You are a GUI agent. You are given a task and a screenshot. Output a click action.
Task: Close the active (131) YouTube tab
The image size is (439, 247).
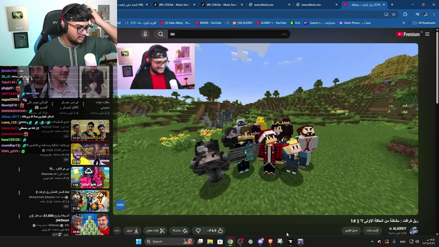click(x=383, y=4)
